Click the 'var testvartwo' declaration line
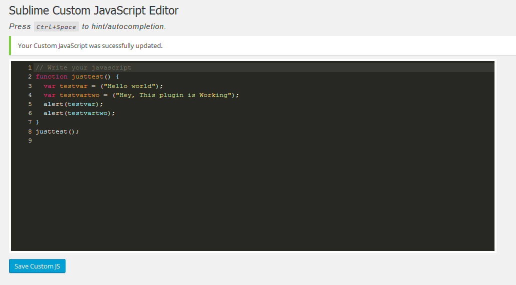 click(x=141, y=95)
